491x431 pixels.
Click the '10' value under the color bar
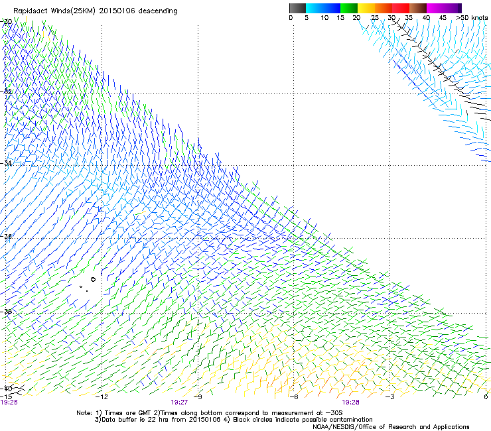(324, 18)
